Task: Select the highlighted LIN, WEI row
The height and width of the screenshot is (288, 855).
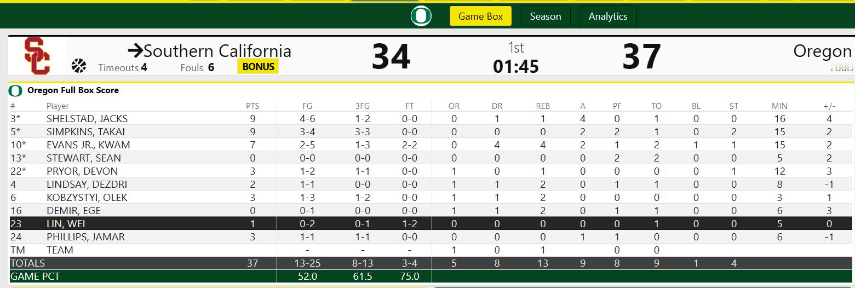Action: pos(65,224)
